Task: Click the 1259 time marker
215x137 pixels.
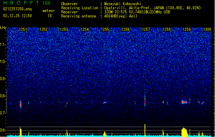Action: (x=187, y=29)
